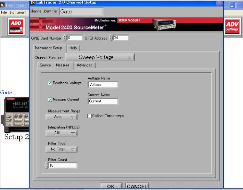Image resolution: width=243 pixels, height=190 pixels.
Task: Open the Filter Type dropdown
Action: coord(61,149)
